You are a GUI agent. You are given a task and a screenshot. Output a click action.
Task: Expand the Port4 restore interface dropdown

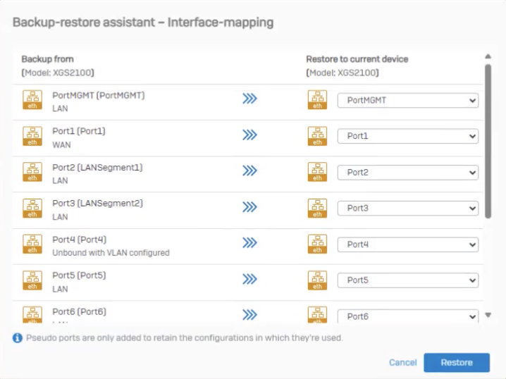click(408, 244)
